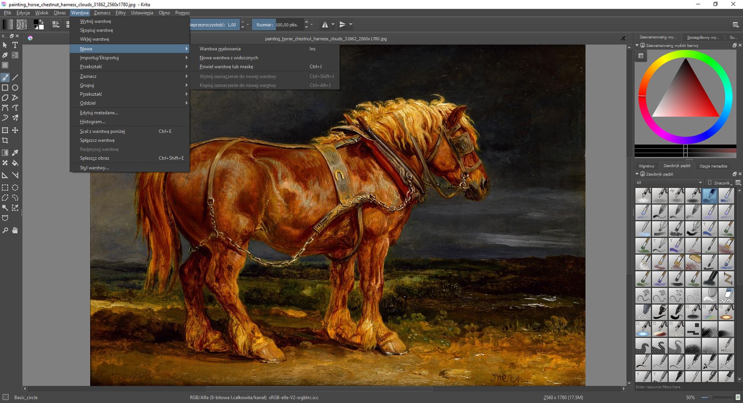The width and height of the screenshot is (743, 403).
Task: Select the Select Shapes arrow tool
Action: tap(5, 45)
